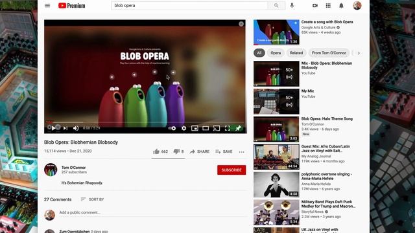The image size is (415, 233).
Task: Open the account avatar menu
Action: coord(357,6)
